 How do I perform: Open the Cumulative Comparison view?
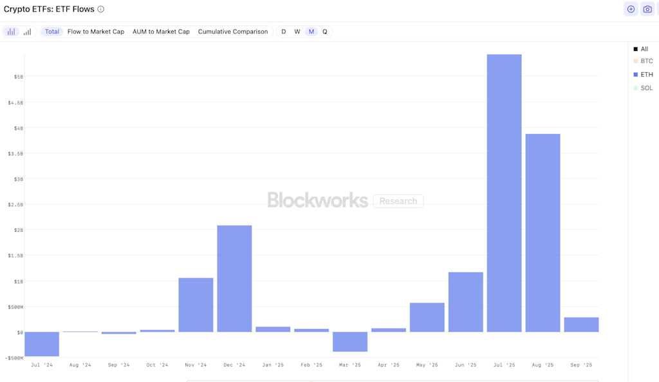point(233,32)
